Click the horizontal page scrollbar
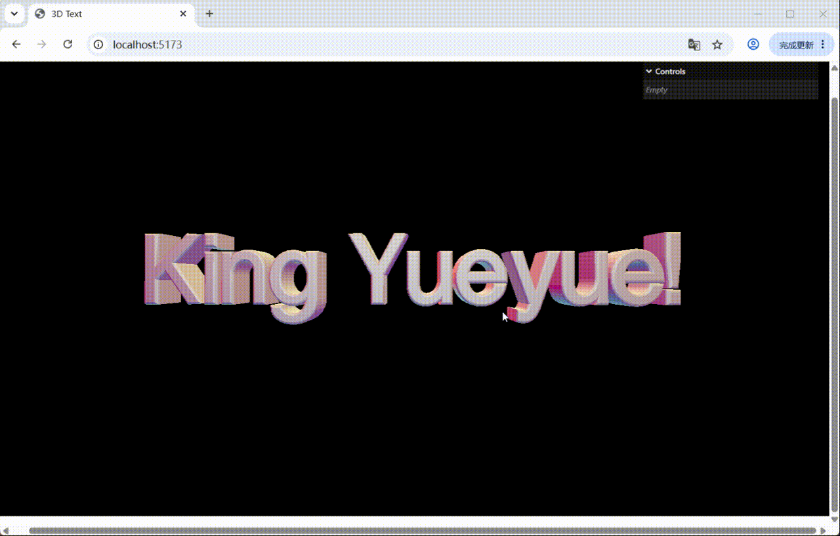Image resolution: width=840 pixels, height=536 pixels. coord(423,531)
